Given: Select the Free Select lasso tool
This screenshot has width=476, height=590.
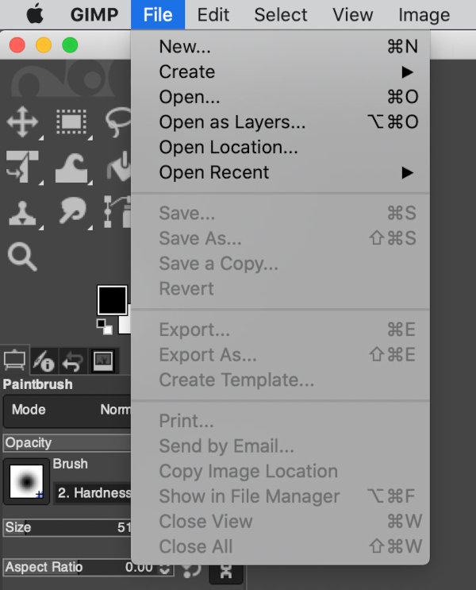Looking at the screenshot, I should point(118,122).
